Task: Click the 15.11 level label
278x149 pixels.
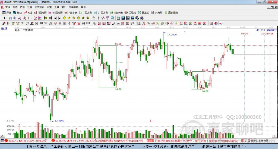Action: [x=205, y=70]
